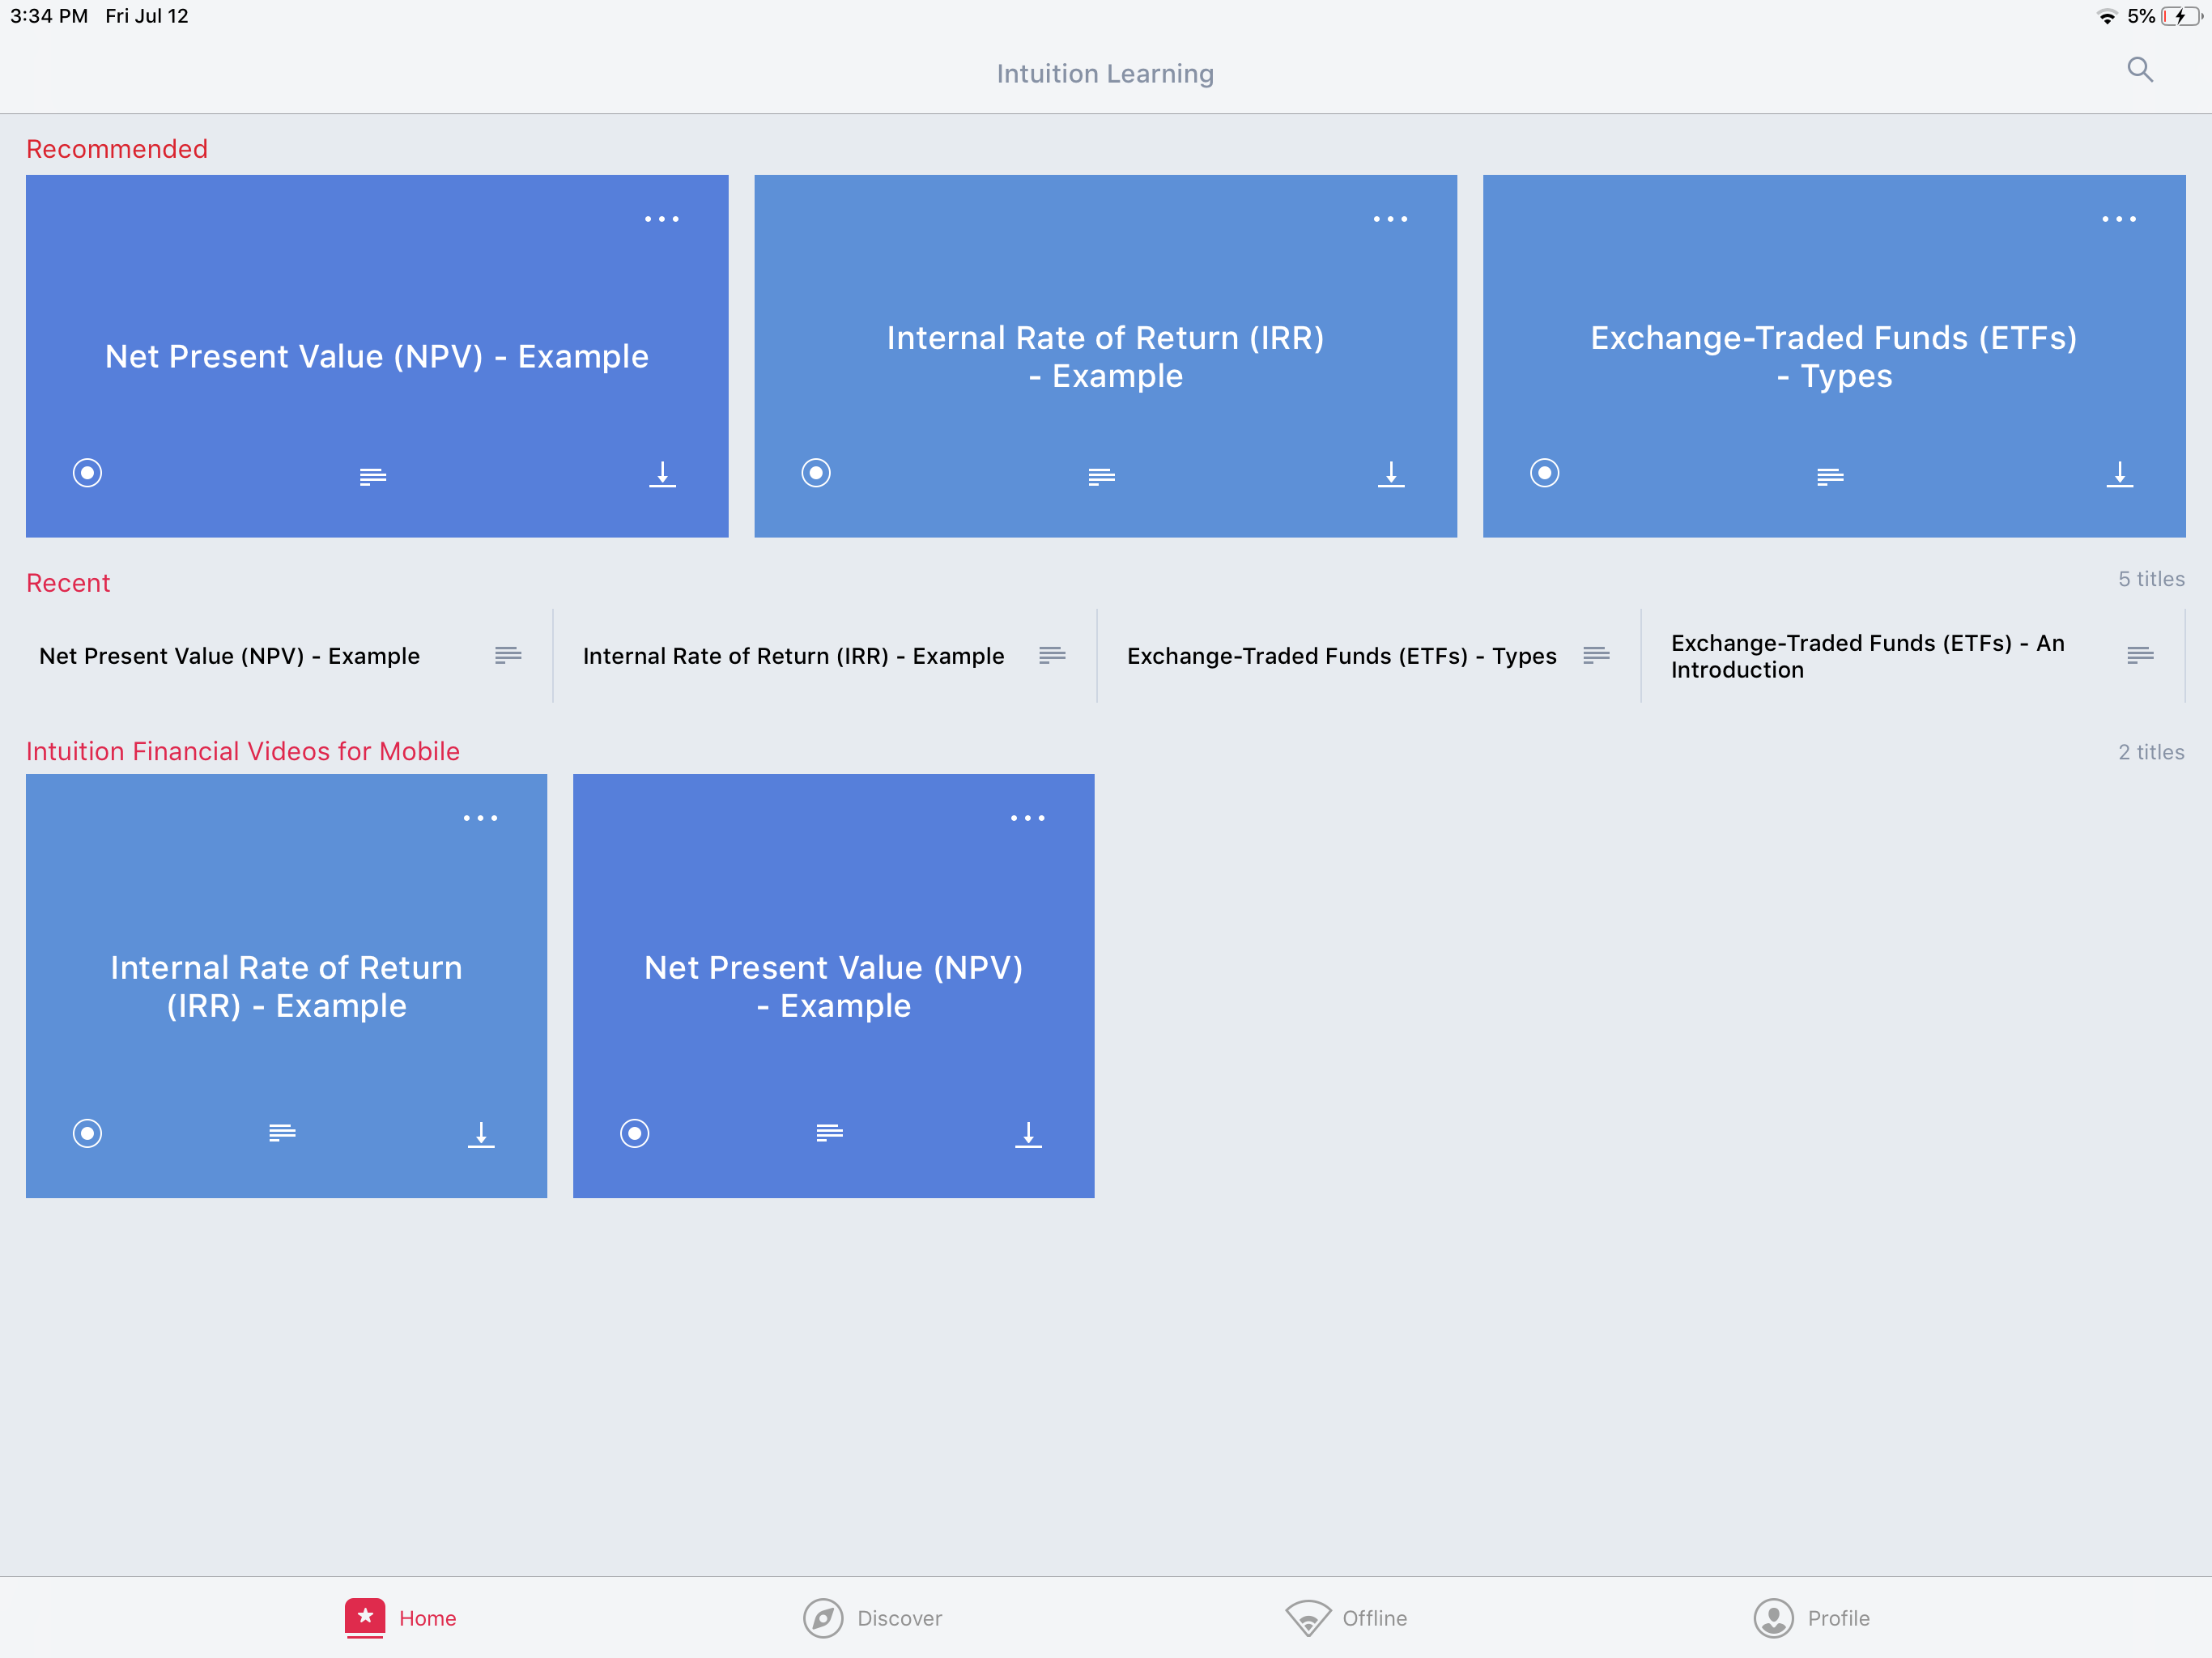Open Intuition Financial Videos for Mobile heading
2212x1658 pixels.
click(243, 751)
